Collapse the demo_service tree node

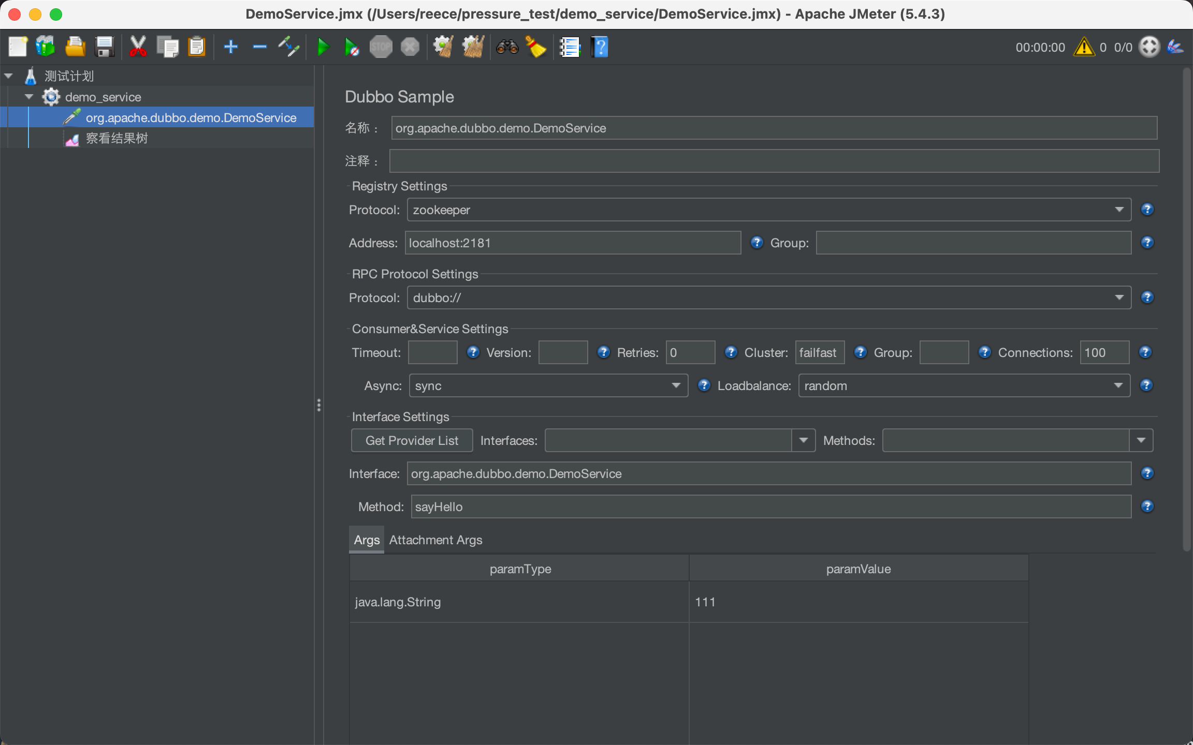coord(29,97)
